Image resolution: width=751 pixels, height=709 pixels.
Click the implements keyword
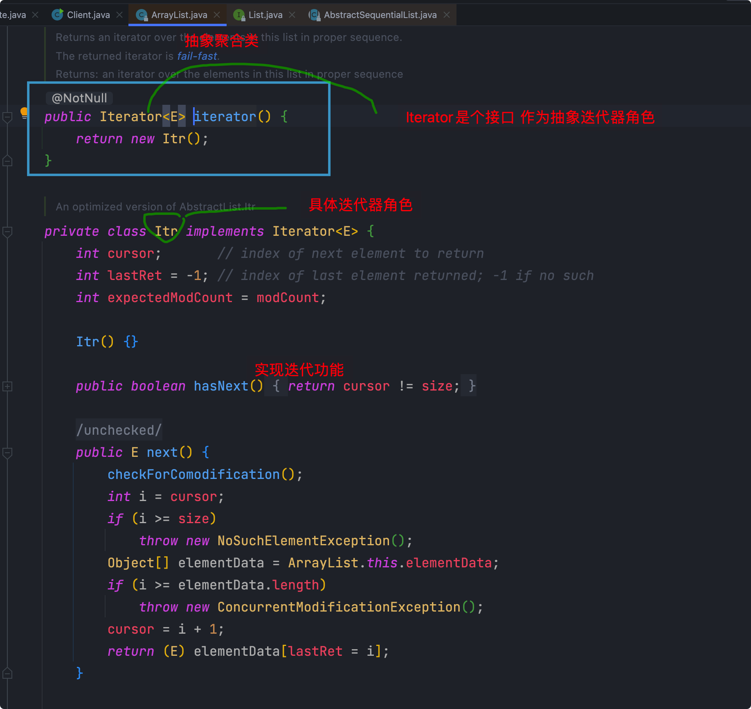225,231
